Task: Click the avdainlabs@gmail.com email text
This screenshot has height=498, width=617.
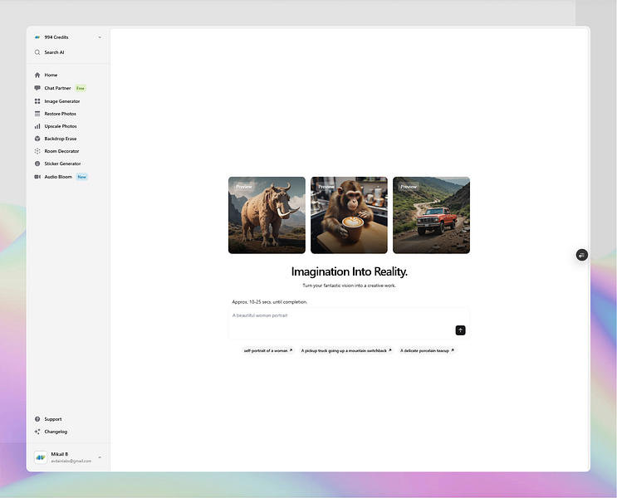Action: click(x=71, y=461)
